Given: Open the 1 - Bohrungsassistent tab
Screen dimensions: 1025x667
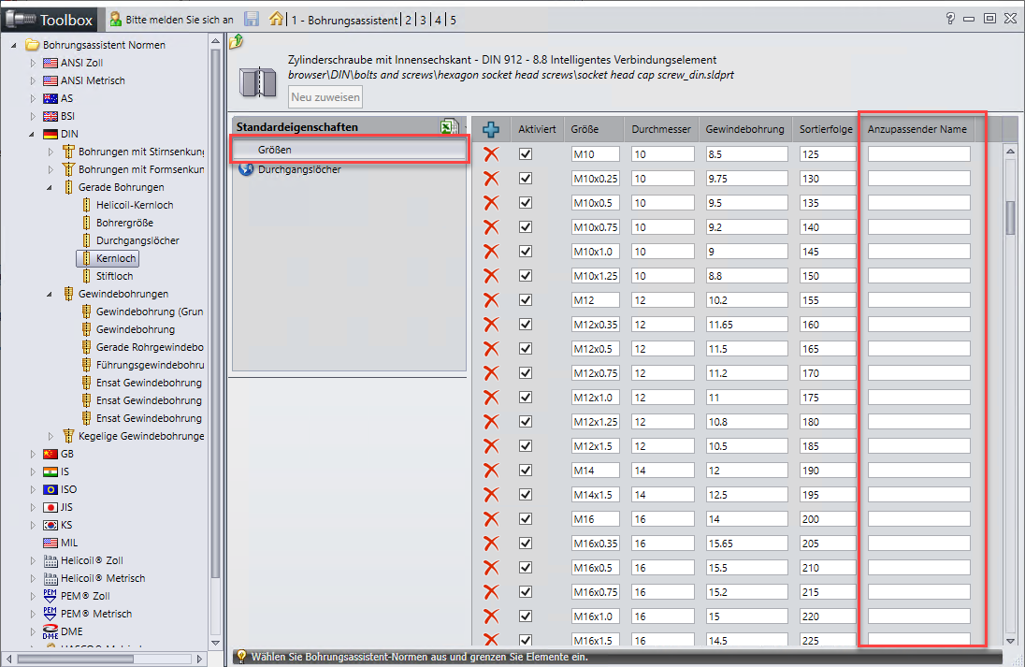Looking at the screenshot, I should click(344, 20).
